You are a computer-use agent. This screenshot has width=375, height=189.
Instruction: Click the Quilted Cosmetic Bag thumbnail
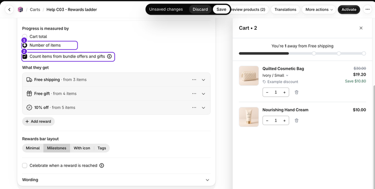click(x=249, y=76)
